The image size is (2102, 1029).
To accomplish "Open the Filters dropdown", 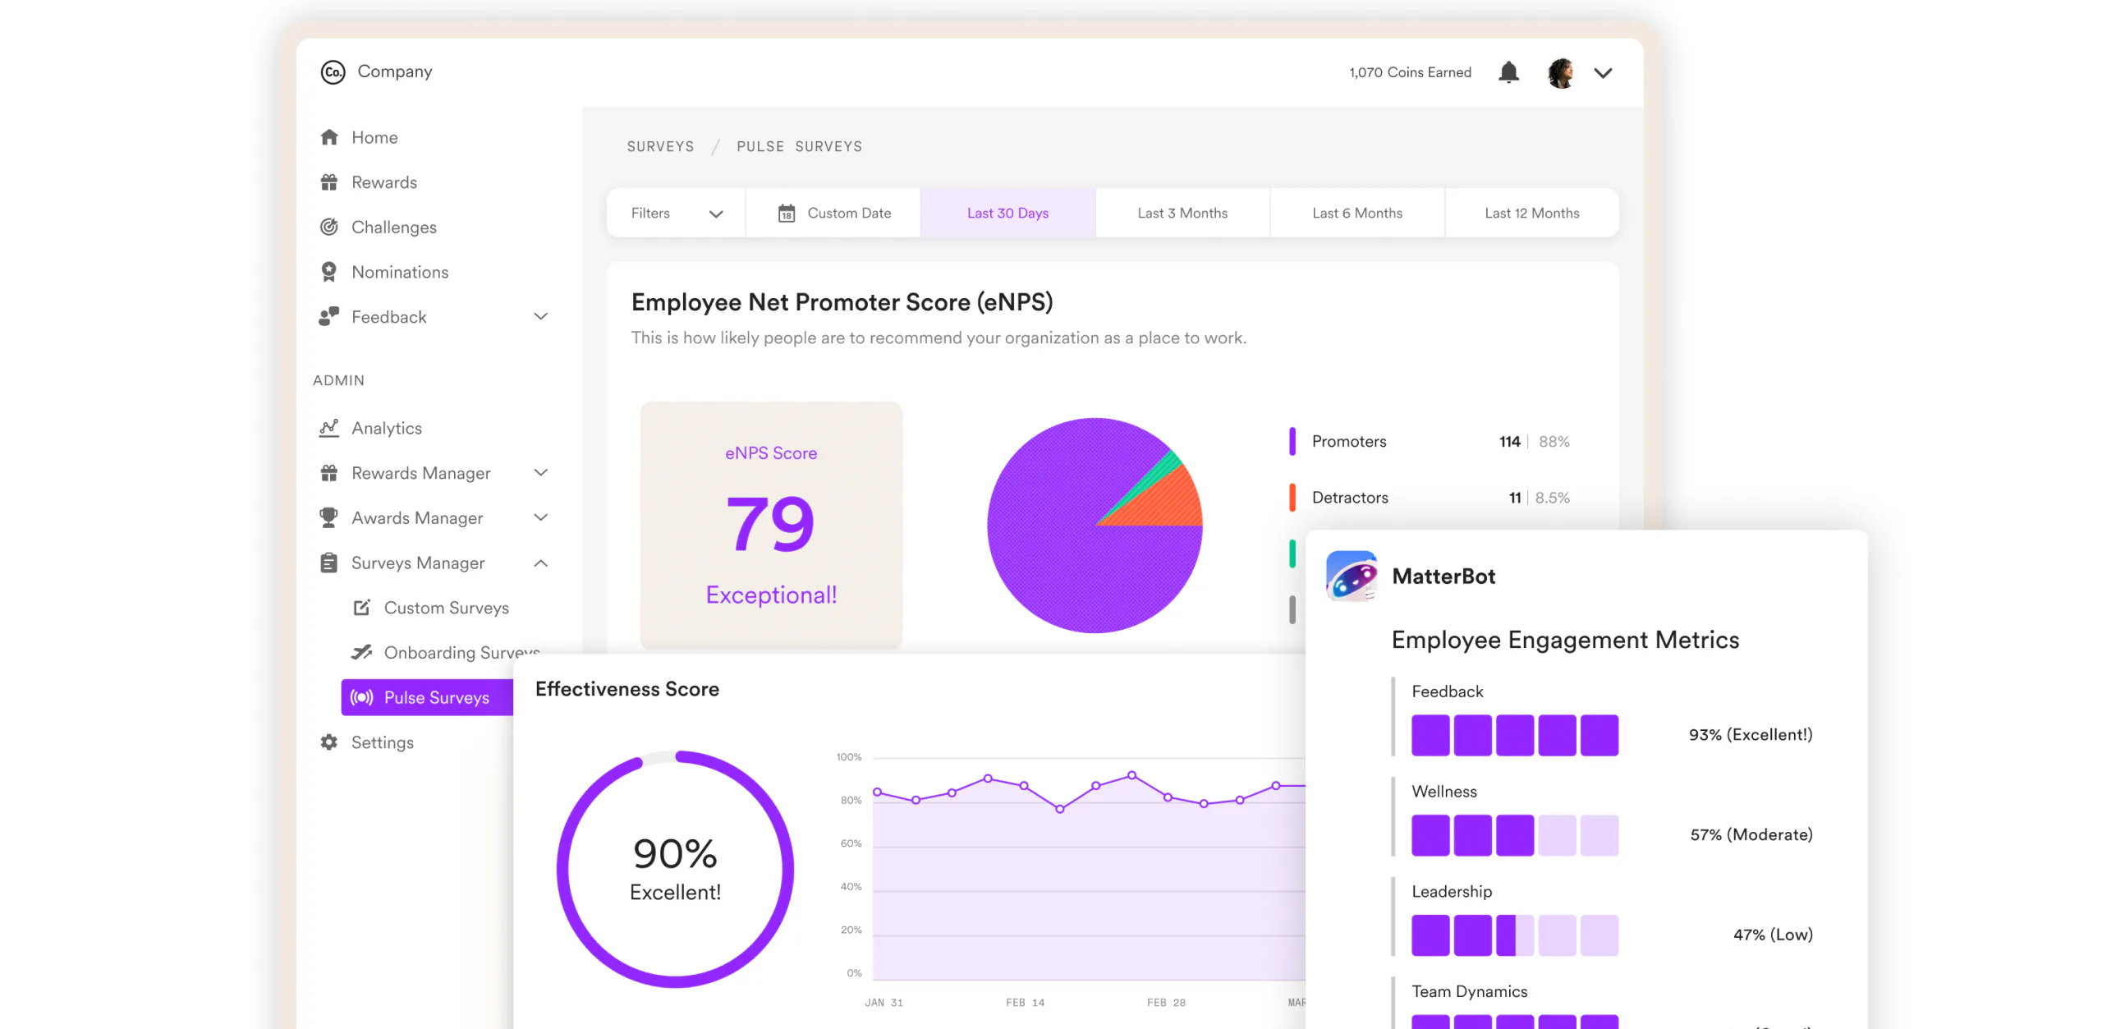I will (677, 214).
